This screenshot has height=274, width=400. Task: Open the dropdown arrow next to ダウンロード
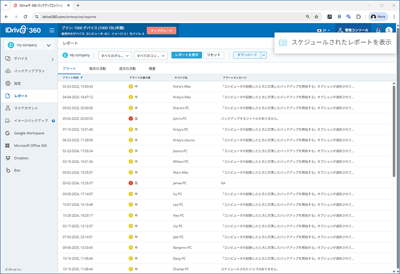click(x=263, y=55)
